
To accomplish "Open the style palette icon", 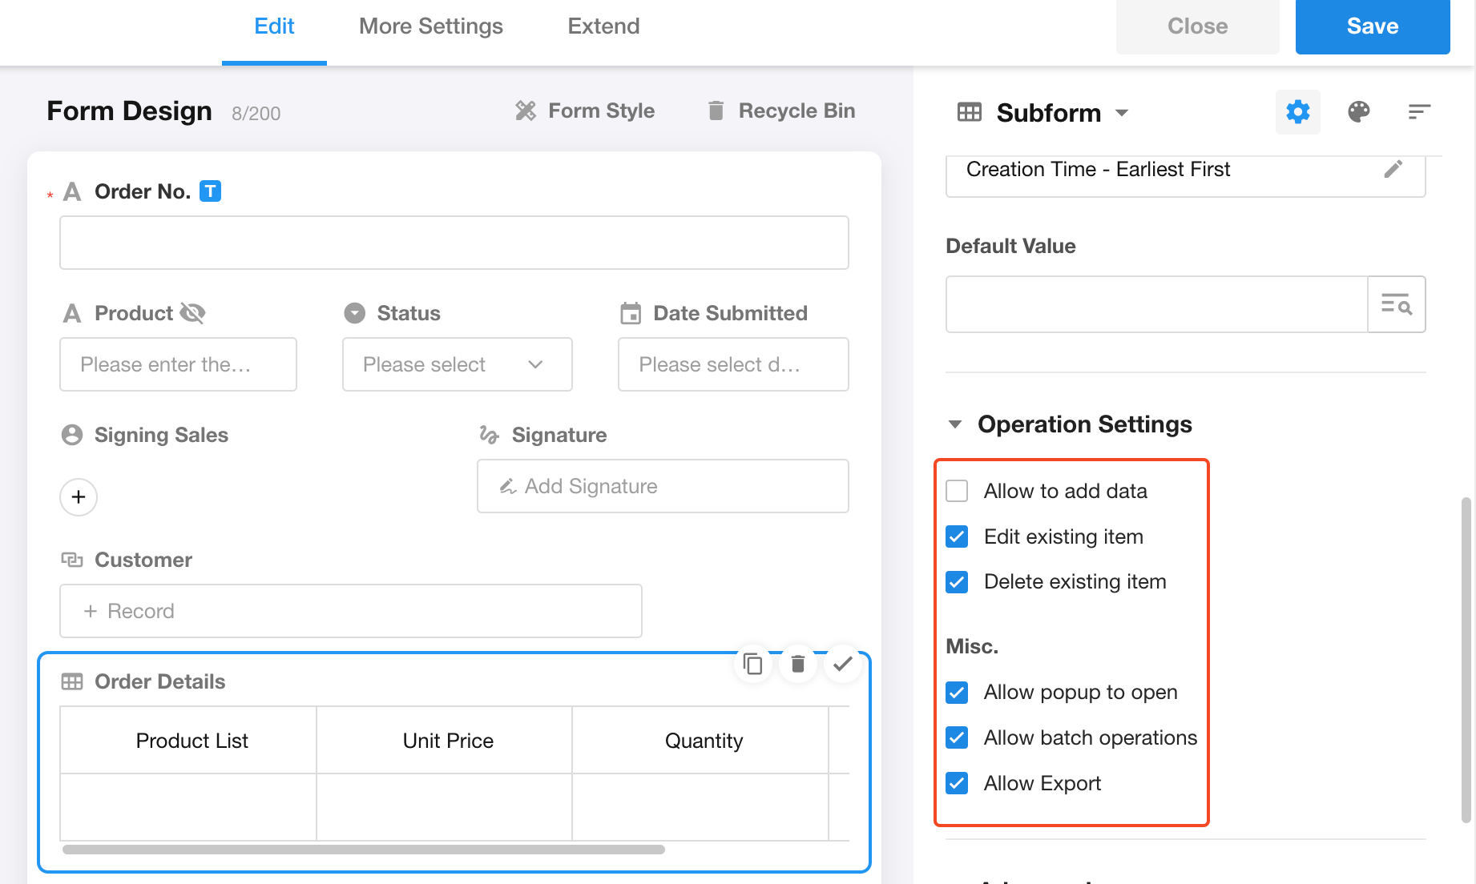I will [1358, 112].
